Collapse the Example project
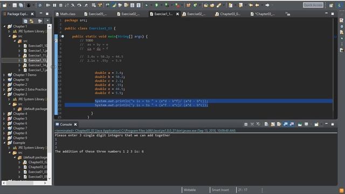This screenshot has height=194, width=345. (x=4, y=143)
